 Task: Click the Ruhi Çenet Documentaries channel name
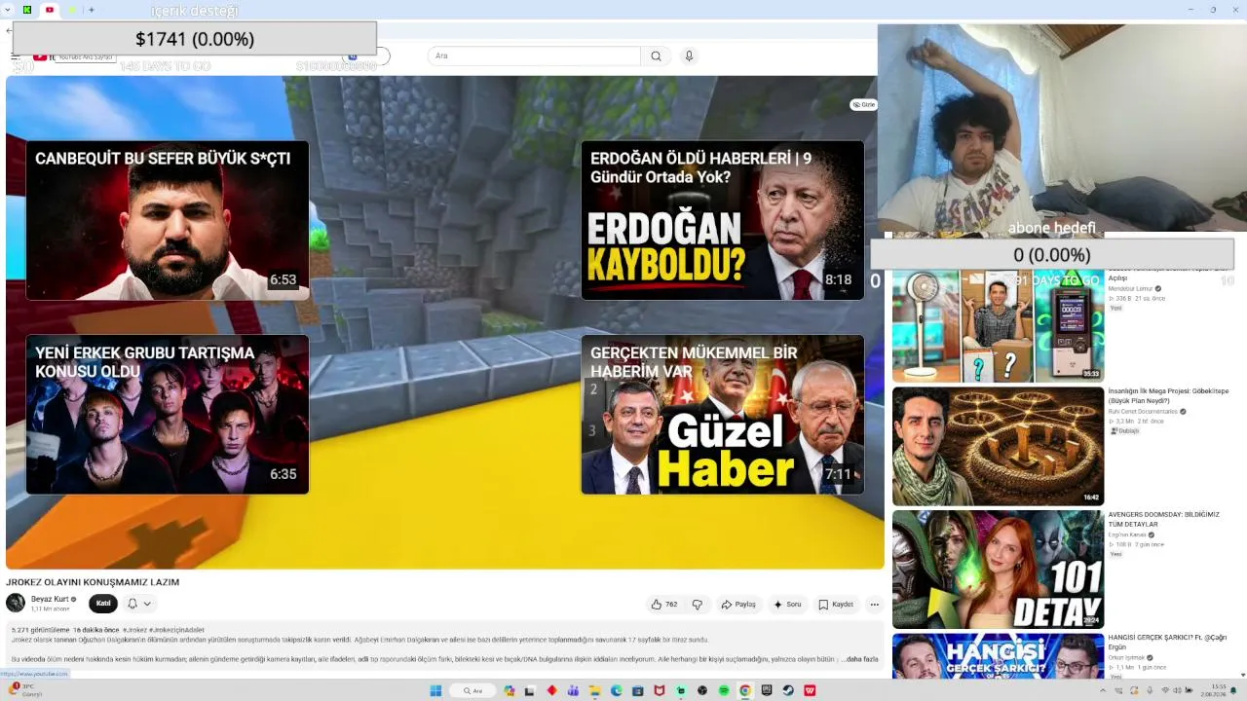tap(1143, 412)
